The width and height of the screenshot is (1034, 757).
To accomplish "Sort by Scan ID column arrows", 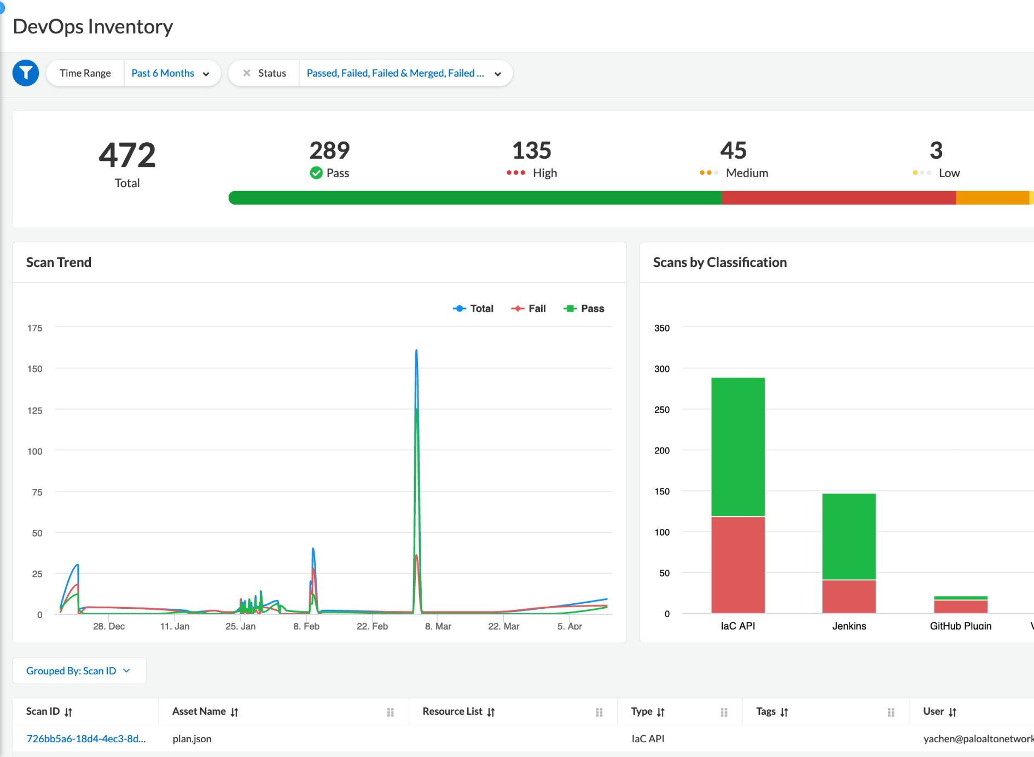I will click(x=68, y=712).
